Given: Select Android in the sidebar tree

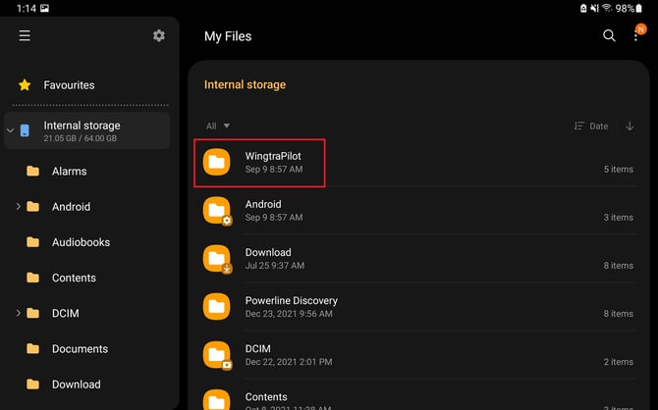Looking at the screenshot, I should click(x=71, y=207).
